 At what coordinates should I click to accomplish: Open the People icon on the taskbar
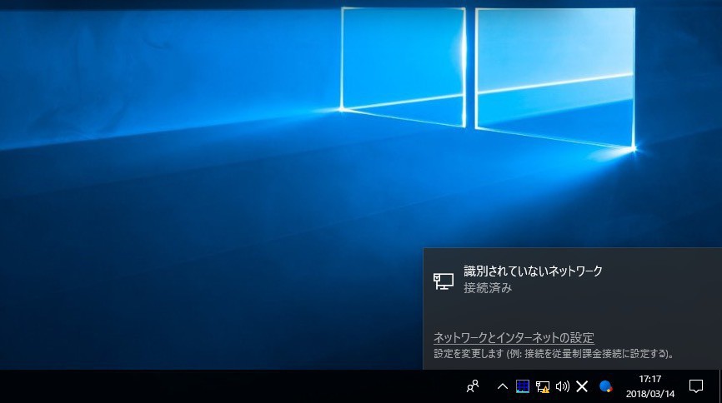click(x=473, y=386)
